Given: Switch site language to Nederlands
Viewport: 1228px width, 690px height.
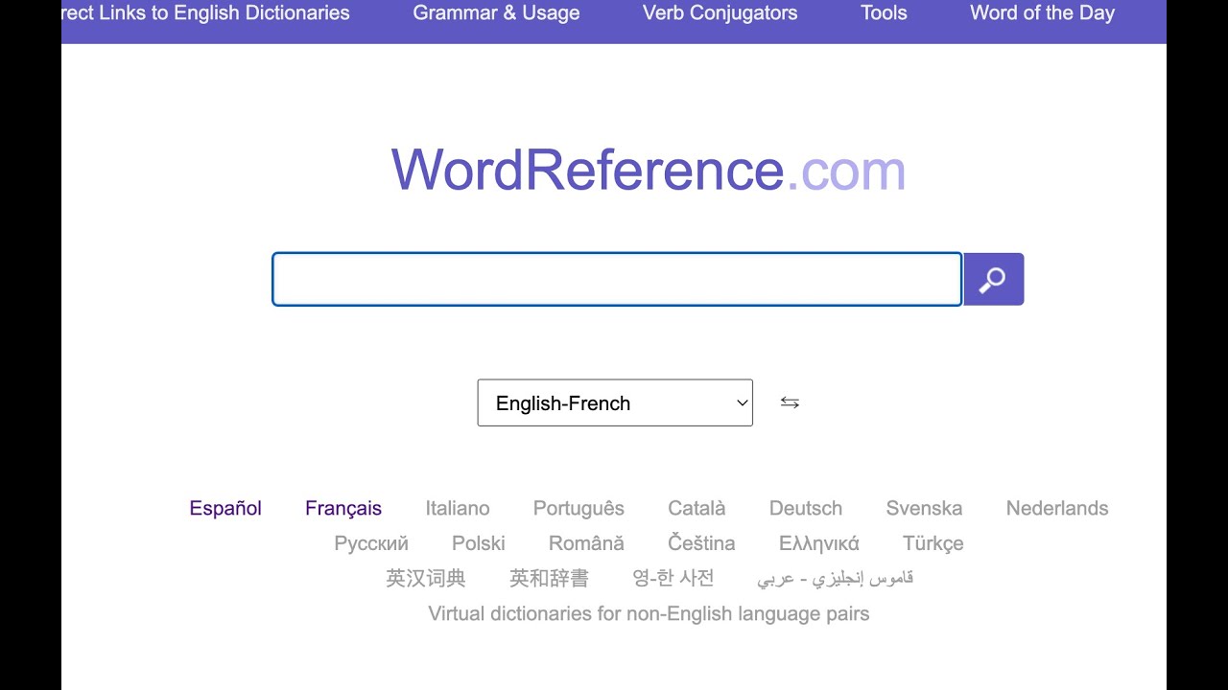Looking at the screenshot, I should [x=1057, y=508].
